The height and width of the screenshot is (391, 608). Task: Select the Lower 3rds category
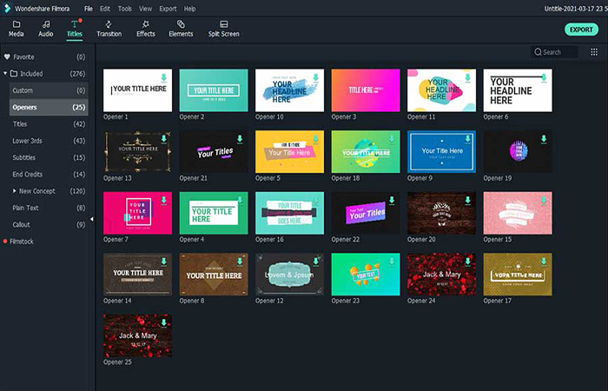[x=26, y=141]
